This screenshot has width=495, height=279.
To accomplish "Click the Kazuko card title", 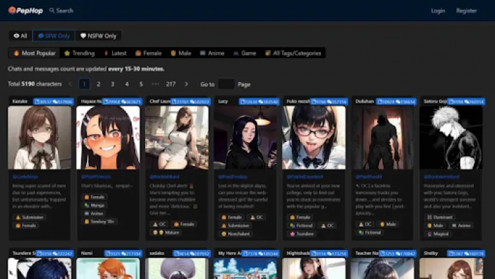I will (x=20, y=101).
